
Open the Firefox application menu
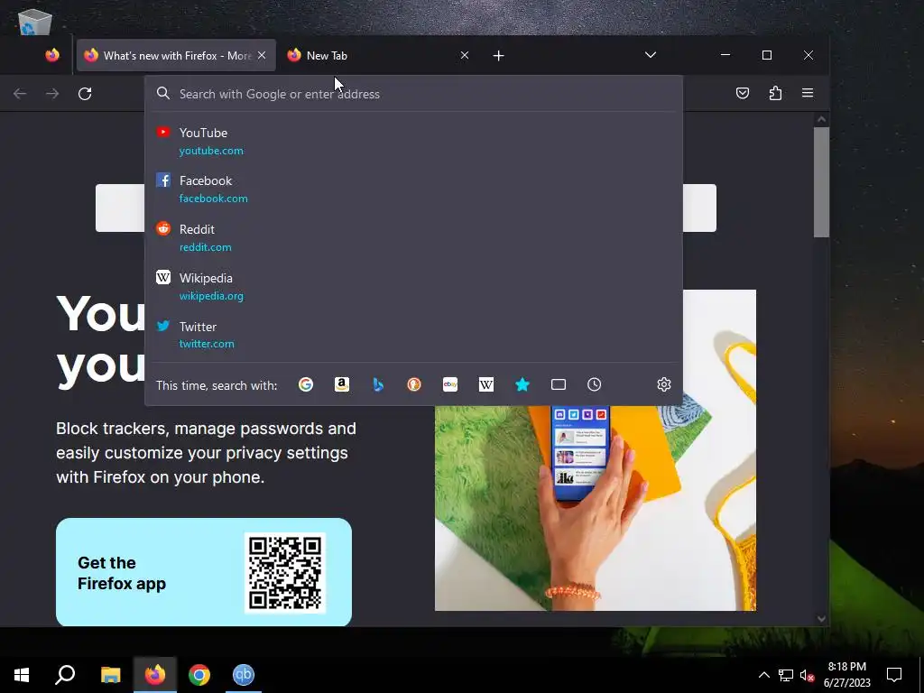click(808, 93)
